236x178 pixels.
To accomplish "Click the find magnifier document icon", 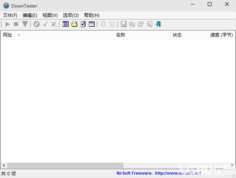I will (x=149, y=24).
